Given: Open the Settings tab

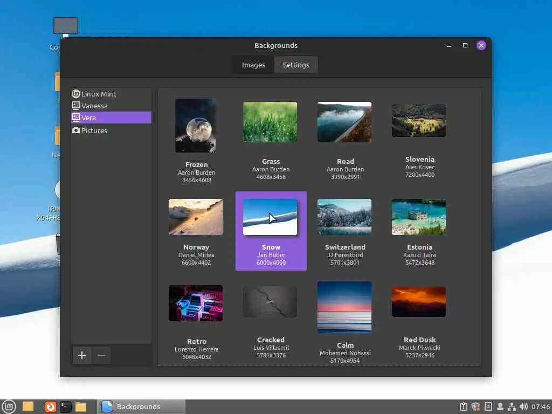Looking at the screenshot, I should pos(296,65).
